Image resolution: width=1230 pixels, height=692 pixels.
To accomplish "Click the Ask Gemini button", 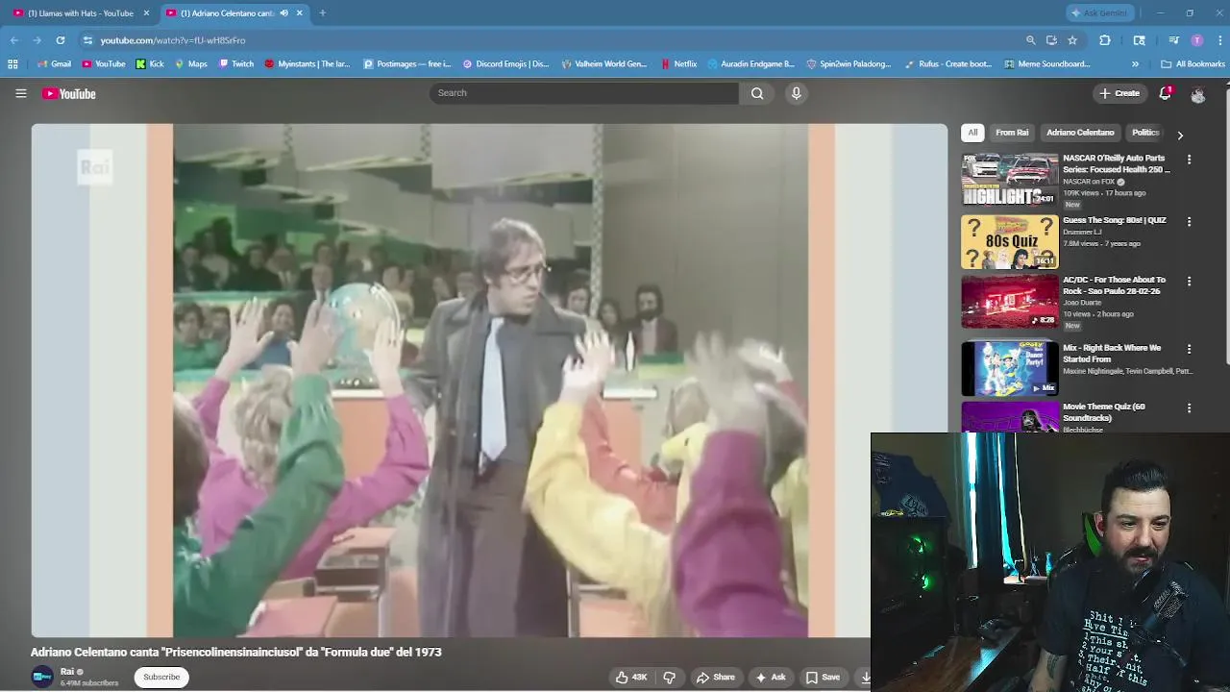I will 1099,13.
